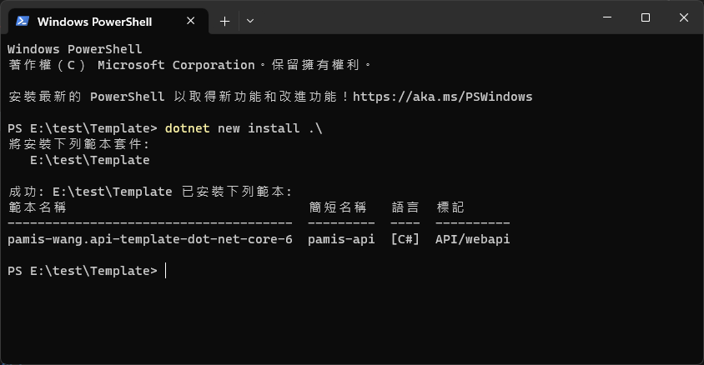
Task: Click the pamis-wang.api-template-dot-net-core-6 template name
Action: pyautogui.click(x=150, y=239)
